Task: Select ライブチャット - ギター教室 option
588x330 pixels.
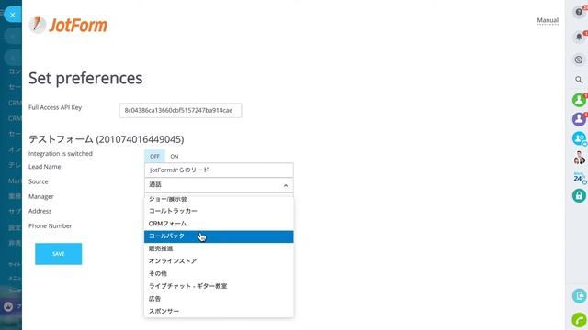Action: [x=219, y=286]
